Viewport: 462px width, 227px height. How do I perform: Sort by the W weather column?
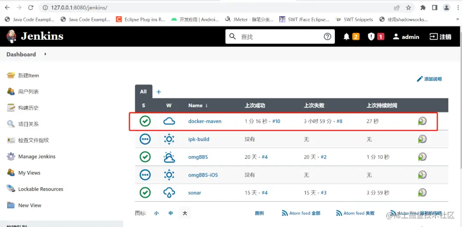pyautogui.click(x=169, y=106)
